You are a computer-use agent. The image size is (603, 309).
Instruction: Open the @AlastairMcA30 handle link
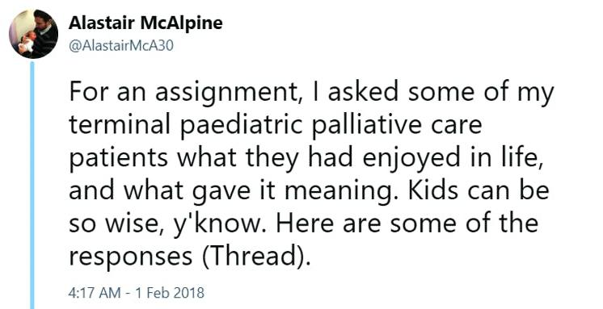click(x=121, y=46)
